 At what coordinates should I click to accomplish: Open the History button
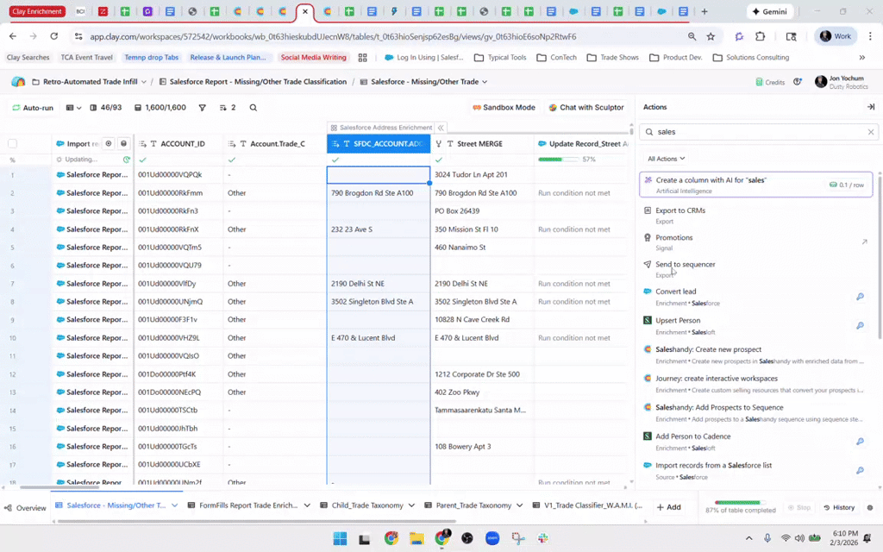coord(838,508)
